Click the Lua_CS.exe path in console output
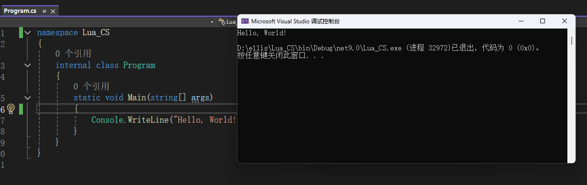The height and width of the screenshot is (185, 587). (x=320, y=48)
